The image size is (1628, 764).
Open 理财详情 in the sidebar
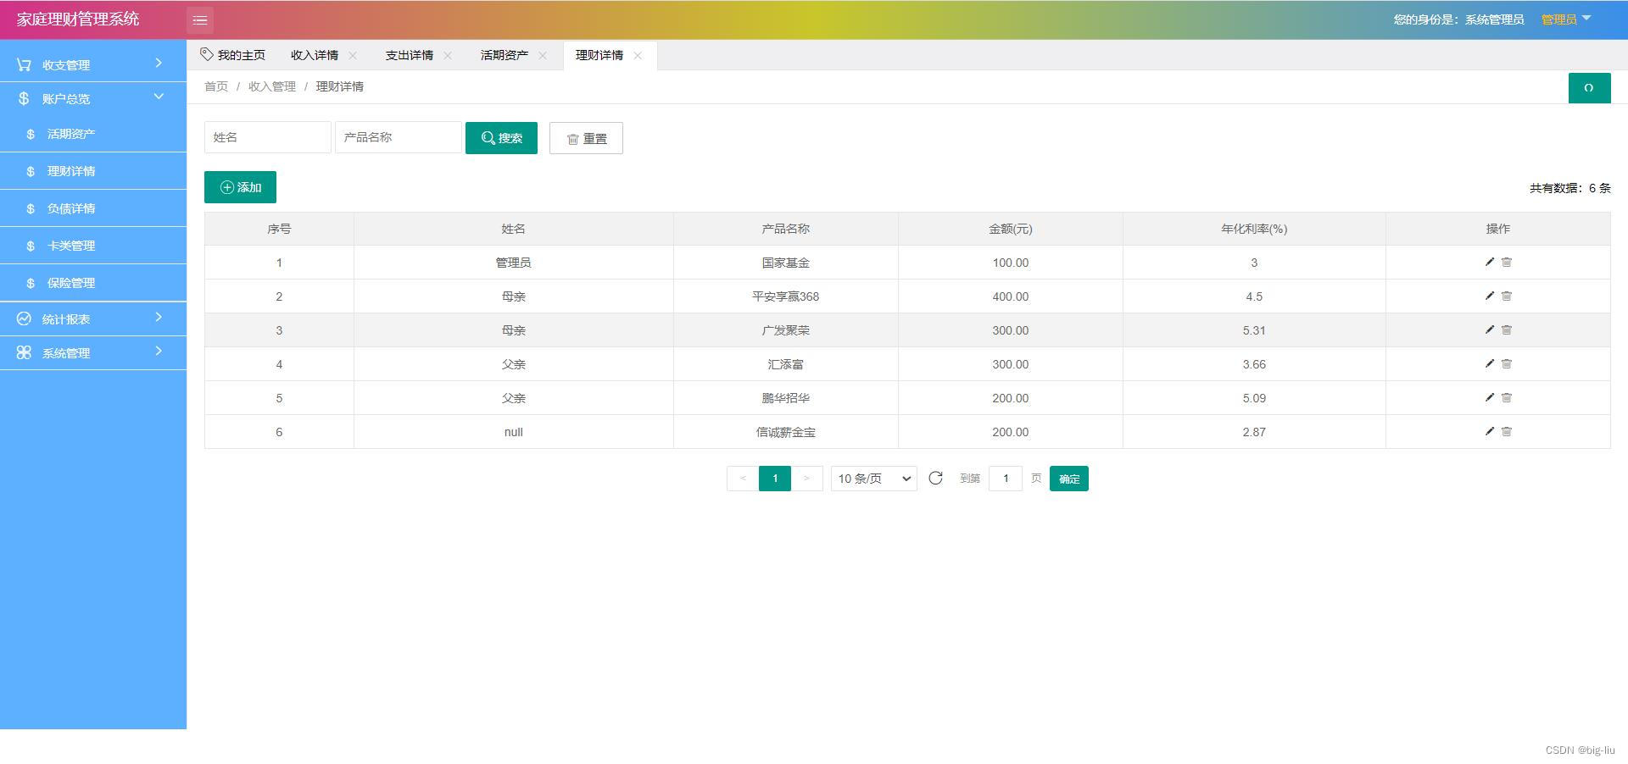coord(93,171)
